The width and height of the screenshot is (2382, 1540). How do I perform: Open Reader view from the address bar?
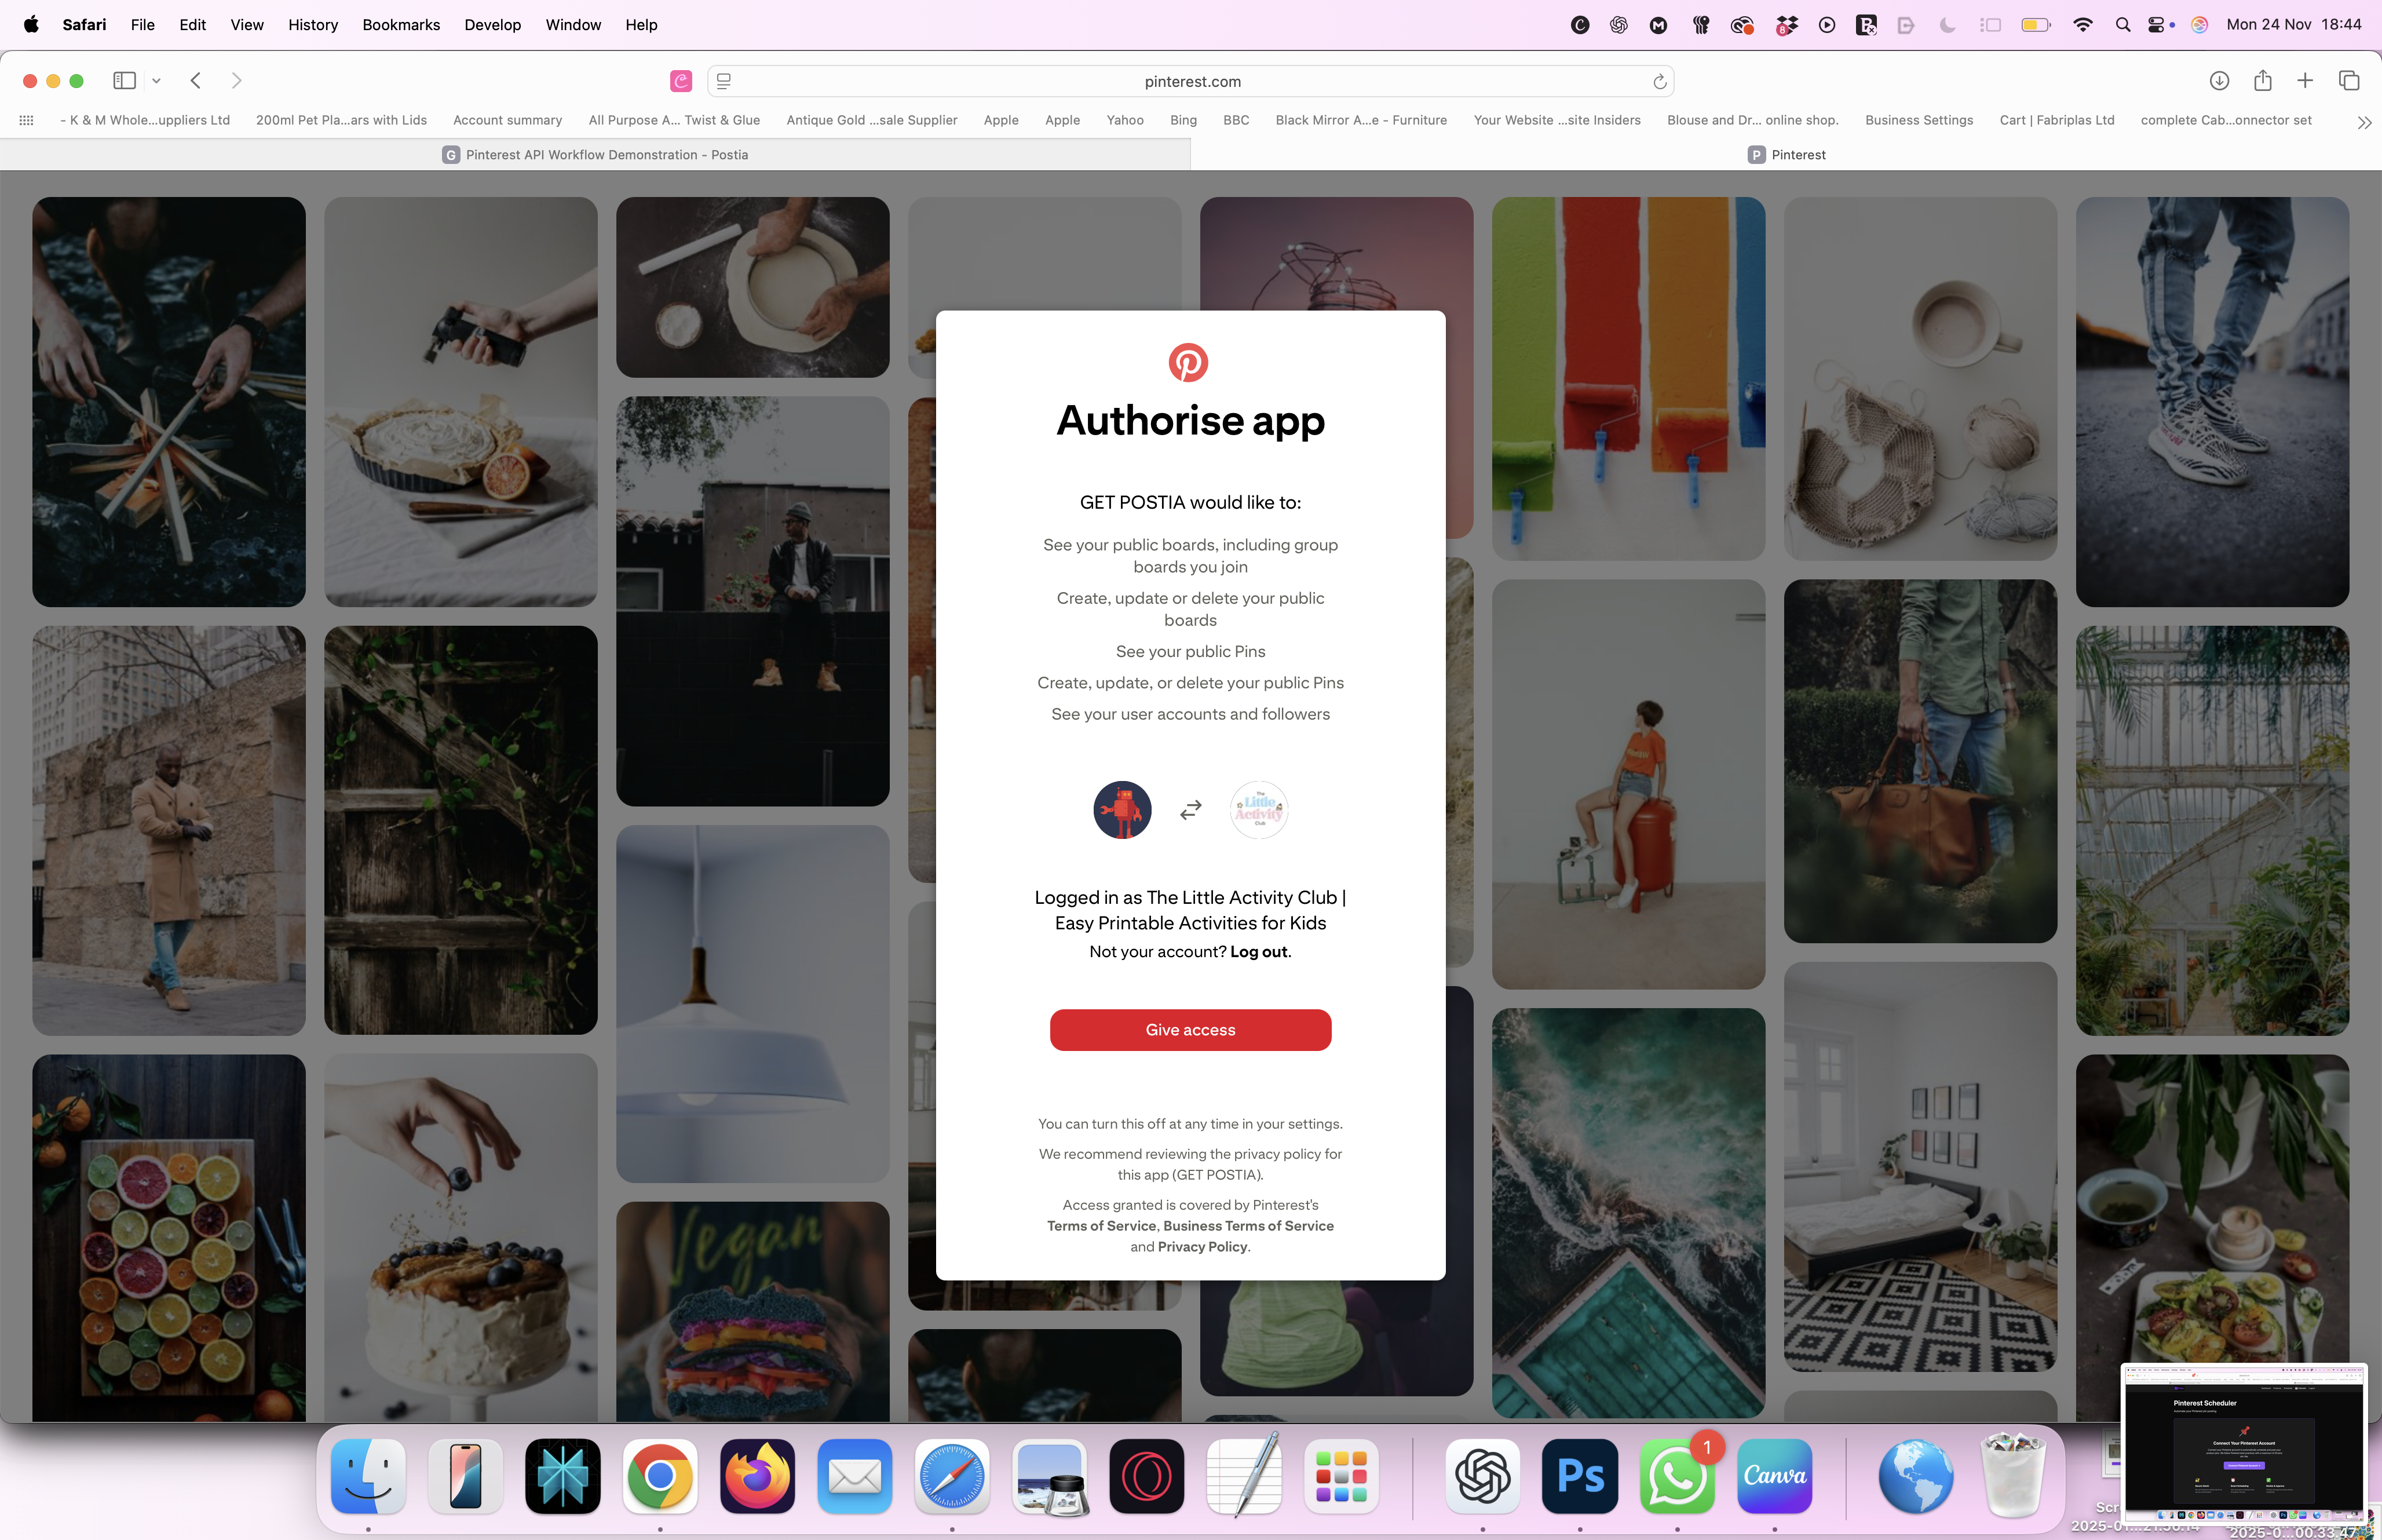723,81
